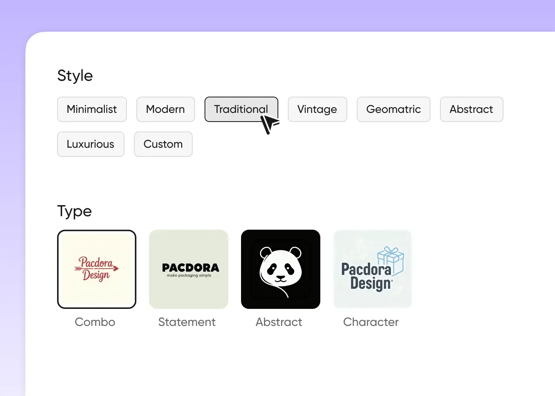The image size is (555, 396).
Task: Select the Minimalist style chip
Action: tap(92, 109)
